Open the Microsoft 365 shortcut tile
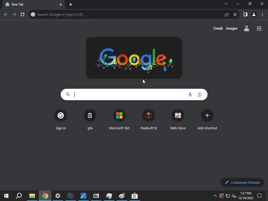Image resolution: width=268 pixels, height=201 pixels. point(119,120)
